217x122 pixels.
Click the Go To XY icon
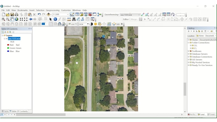coord(83,19)
